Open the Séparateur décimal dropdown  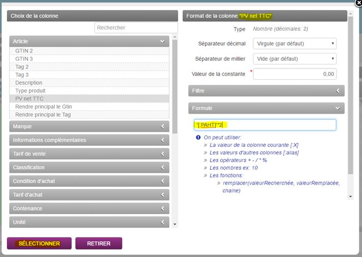coord(295,44)
